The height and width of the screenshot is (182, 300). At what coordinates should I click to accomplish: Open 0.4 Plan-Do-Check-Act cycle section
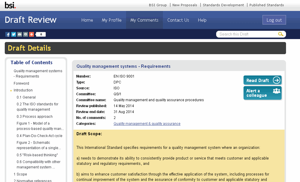point(40,136)
